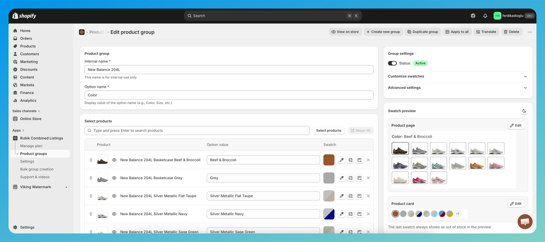Choose swatch image icon for Beef & Broccoli row
Screen dimensions: 545x242
[351, 160]
